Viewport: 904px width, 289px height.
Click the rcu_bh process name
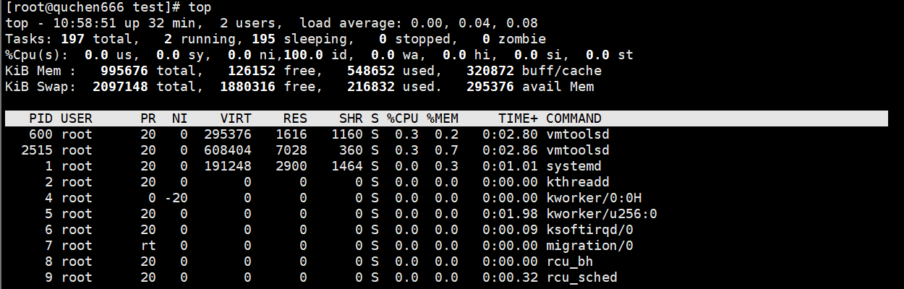click(x=570, y=262)
